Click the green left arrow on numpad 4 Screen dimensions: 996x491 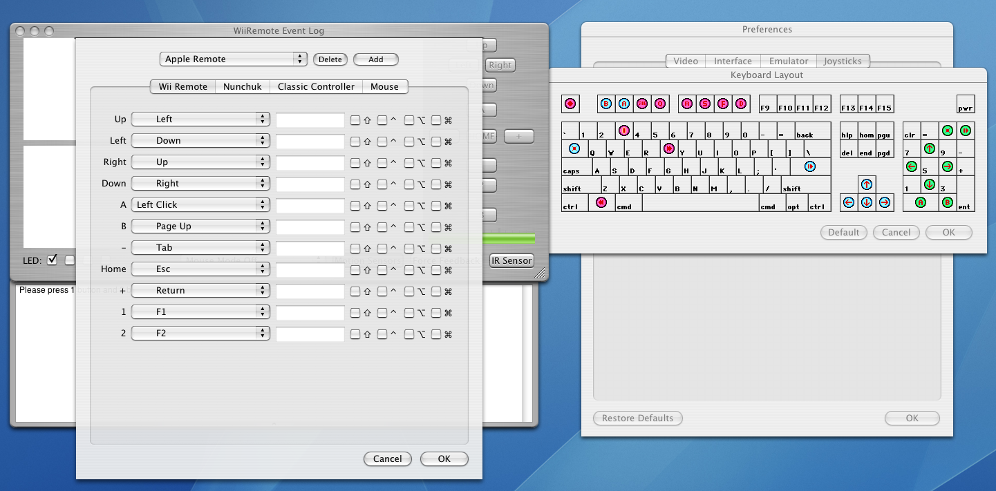tap(912, 166)
